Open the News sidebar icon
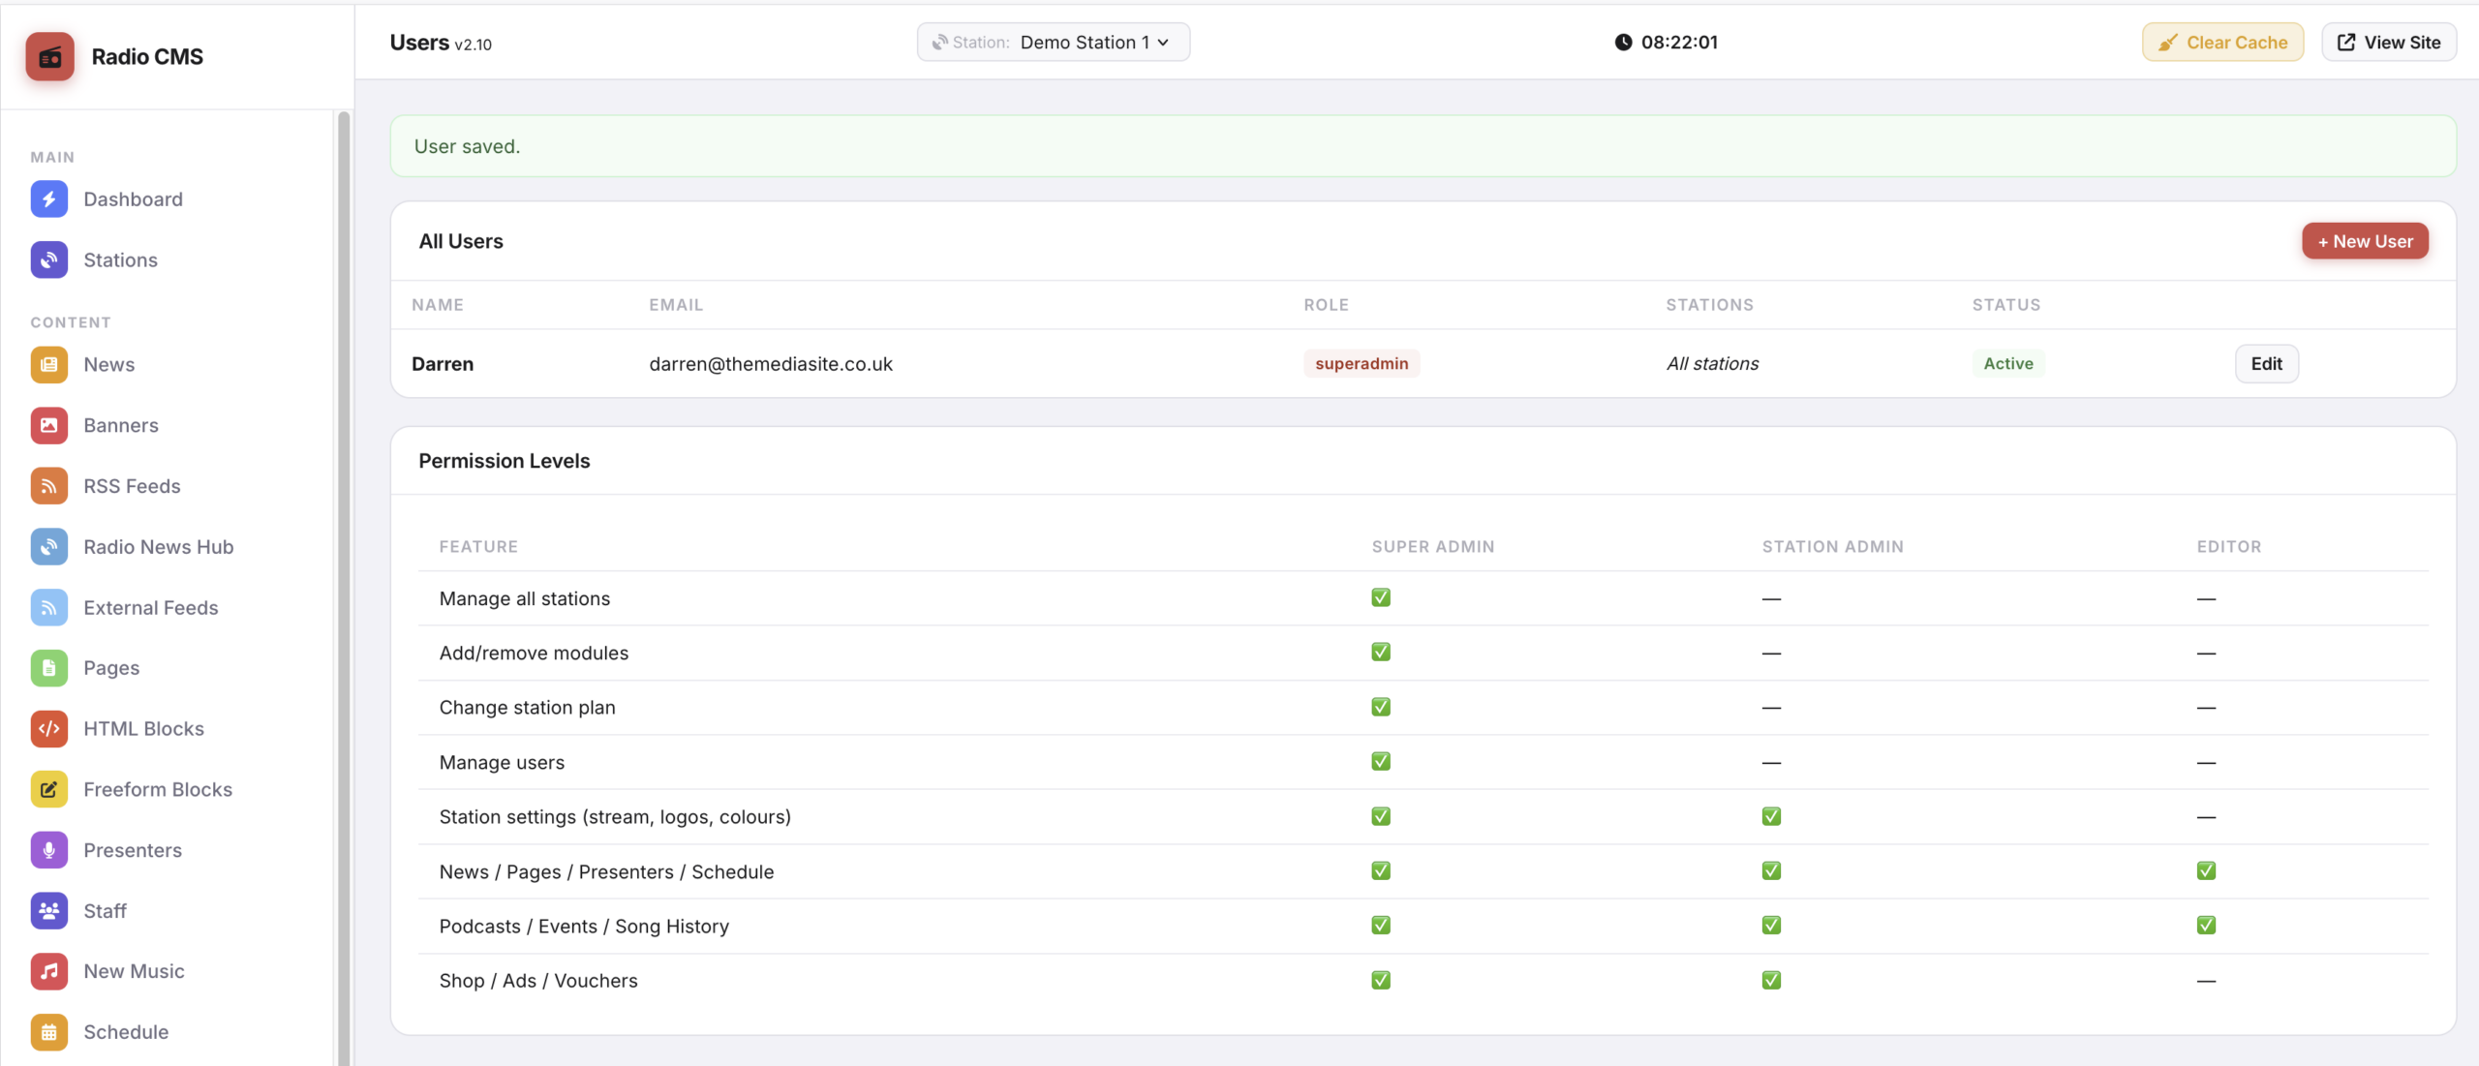Image resolution: width=2479 pixels, height=1066 pixels. (x=49, y=365)
